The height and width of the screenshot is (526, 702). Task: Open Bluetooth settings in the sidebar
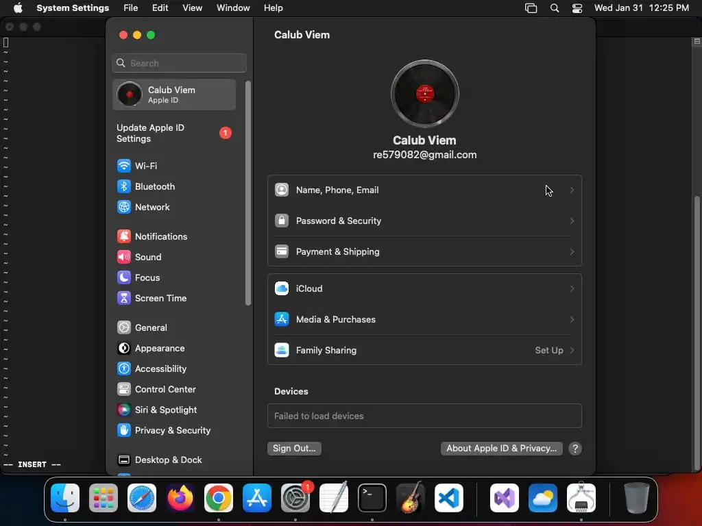click(x=175, y=186)
